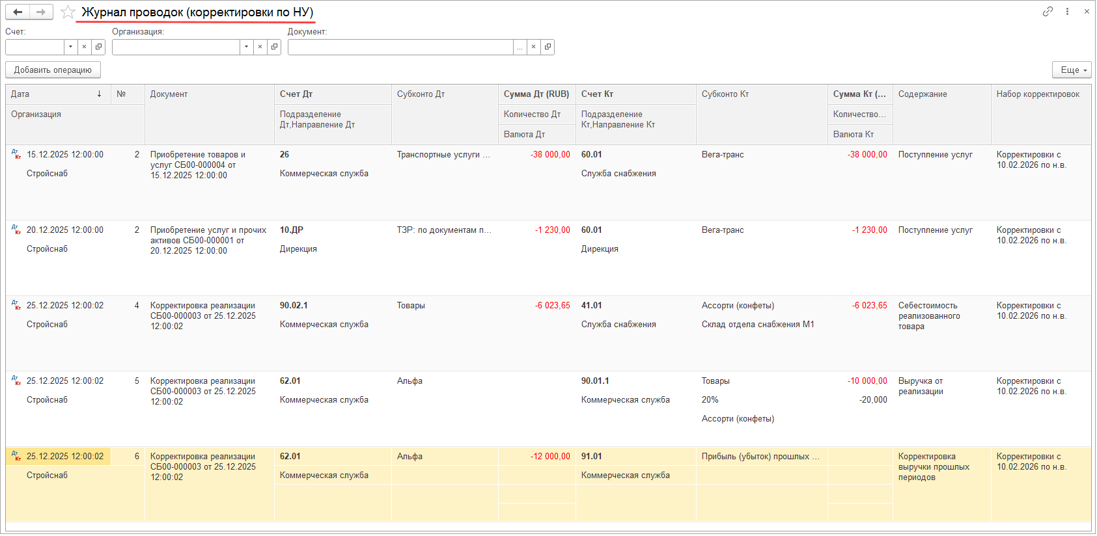Select the row with amount -38 000,00
Screen dimensions: 1097x536
tap(549, 155)
